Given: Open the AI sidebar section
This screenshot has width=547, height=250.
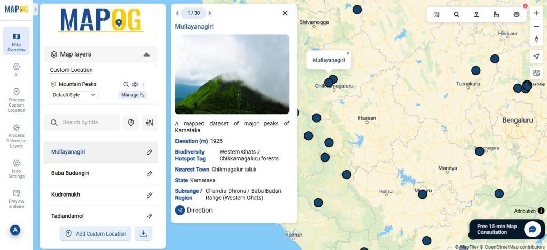Looking at the screenshot, I should [x=17, y=70].
